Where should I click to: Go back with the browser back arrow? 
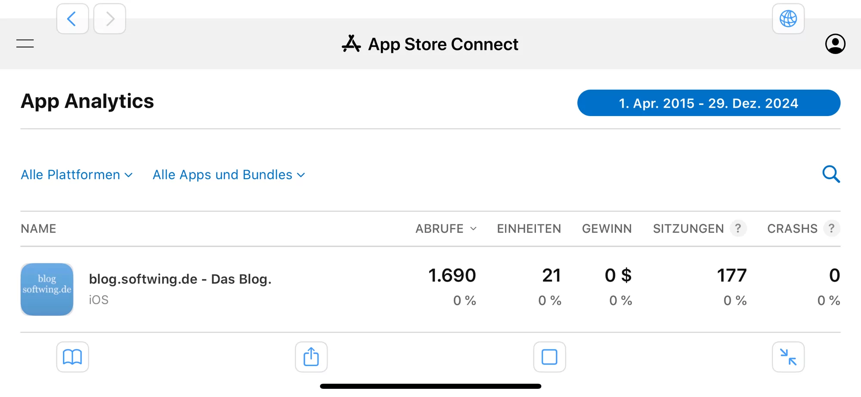pos(72,19)
